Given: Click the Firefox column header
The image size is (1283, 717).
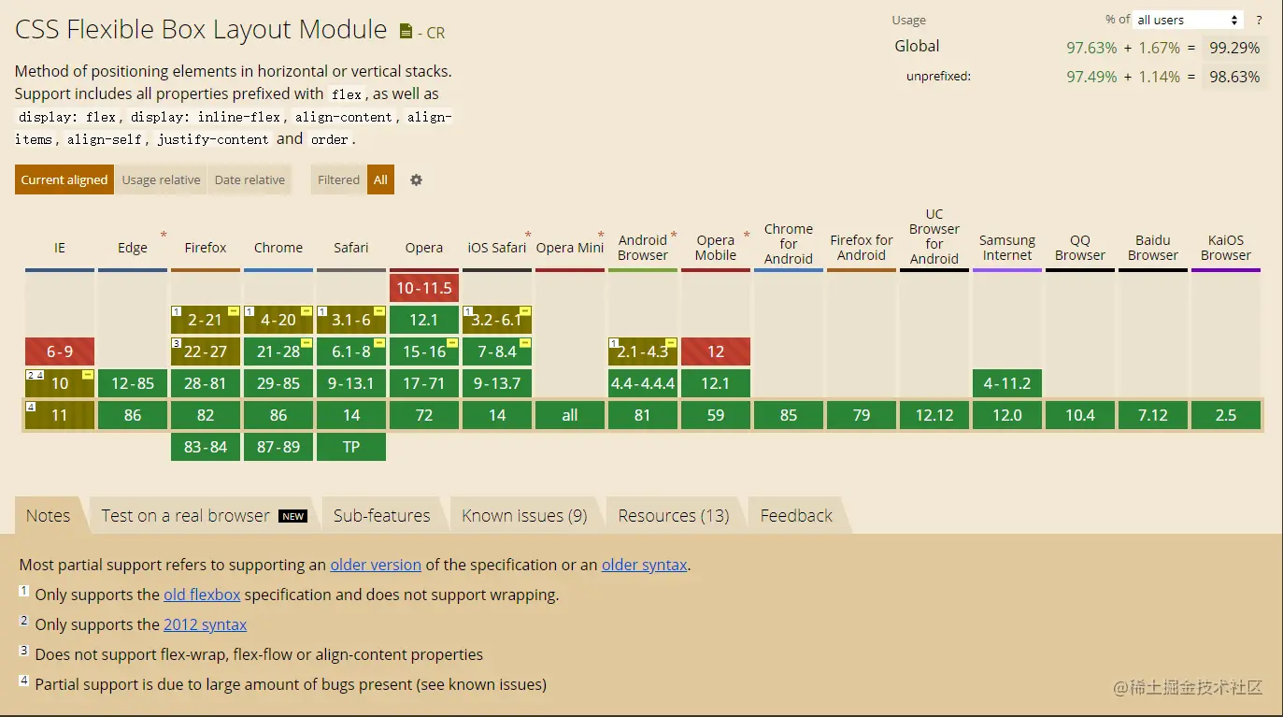Looking at the screenshot, I should [206, 248].
